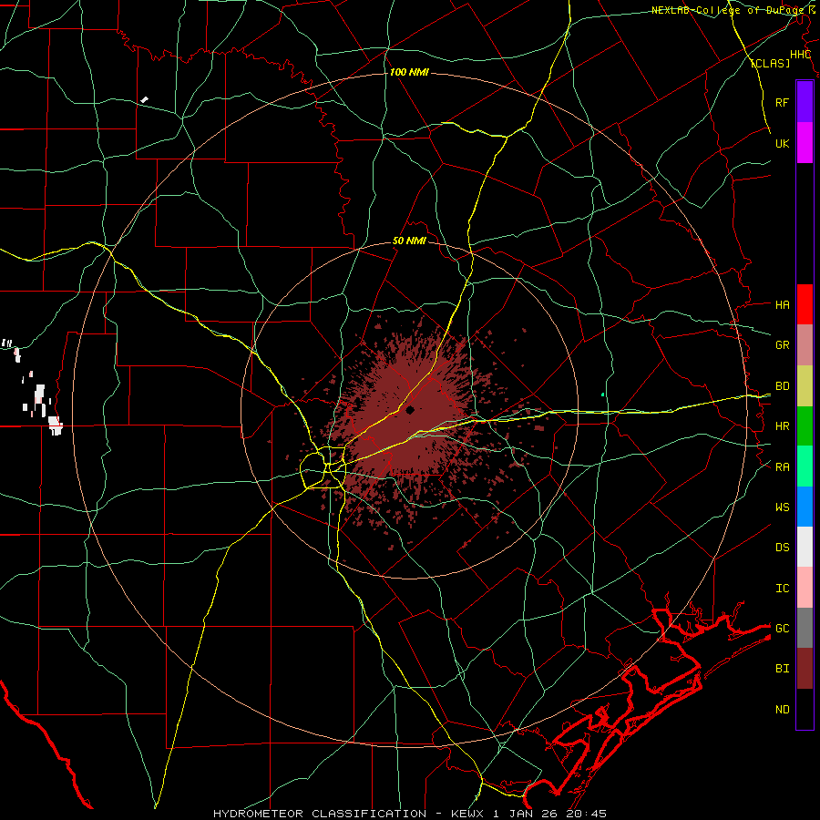The width and height of the screenshot is (820, 820).
Task: Click the white DS legend swatch
Action: tap(805, 547)
